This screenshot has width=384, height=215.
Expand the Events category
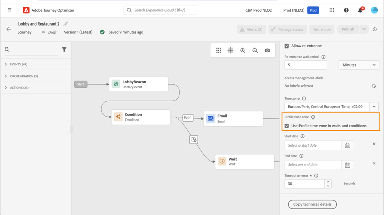point(6,64)
